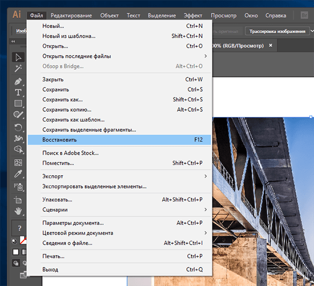
Task: Choose Сведения о файле... menu item
Action: (119, 243)
